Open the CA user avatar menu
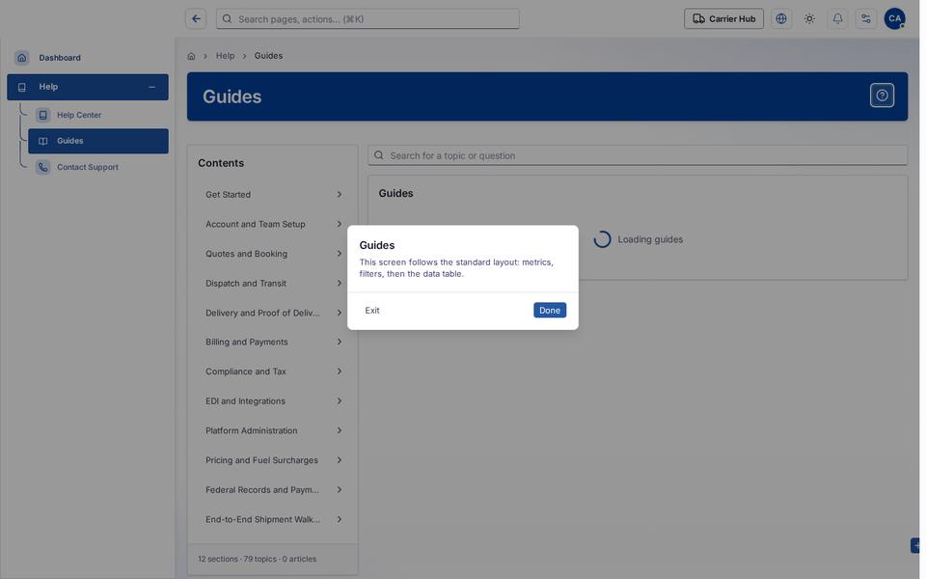926x579 pixels. (x=894, y=19)
